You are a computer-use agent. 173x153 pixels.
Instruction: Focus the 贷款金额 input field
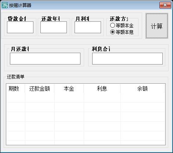[x=20, y=27]
